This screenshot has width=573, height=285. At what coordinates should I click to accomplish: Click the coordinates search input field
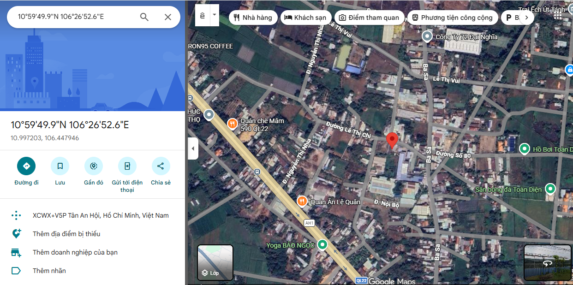tap(74, 17)
